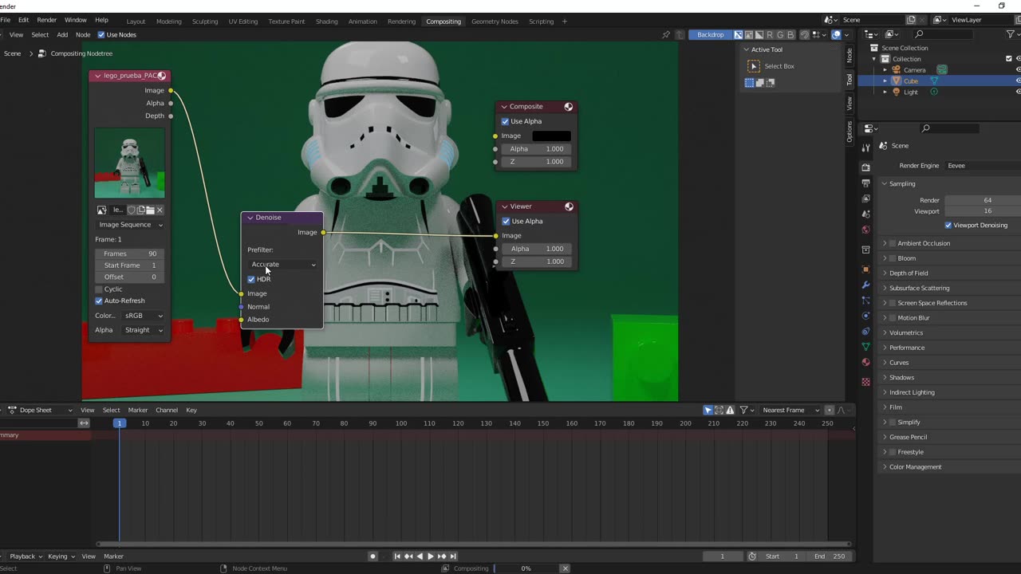Viewport: 1021px width, 574px height.
Task: Show only the blue channel B
Action: coord(790,35)
